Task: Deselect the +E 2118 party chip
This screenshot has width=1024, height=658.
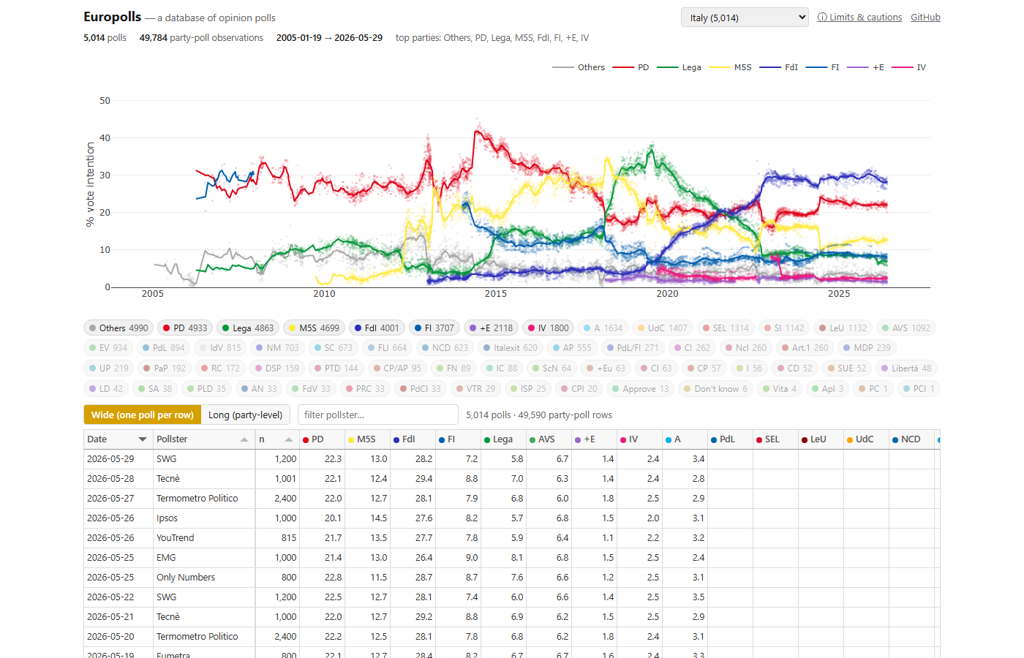Action: point(491,328)
